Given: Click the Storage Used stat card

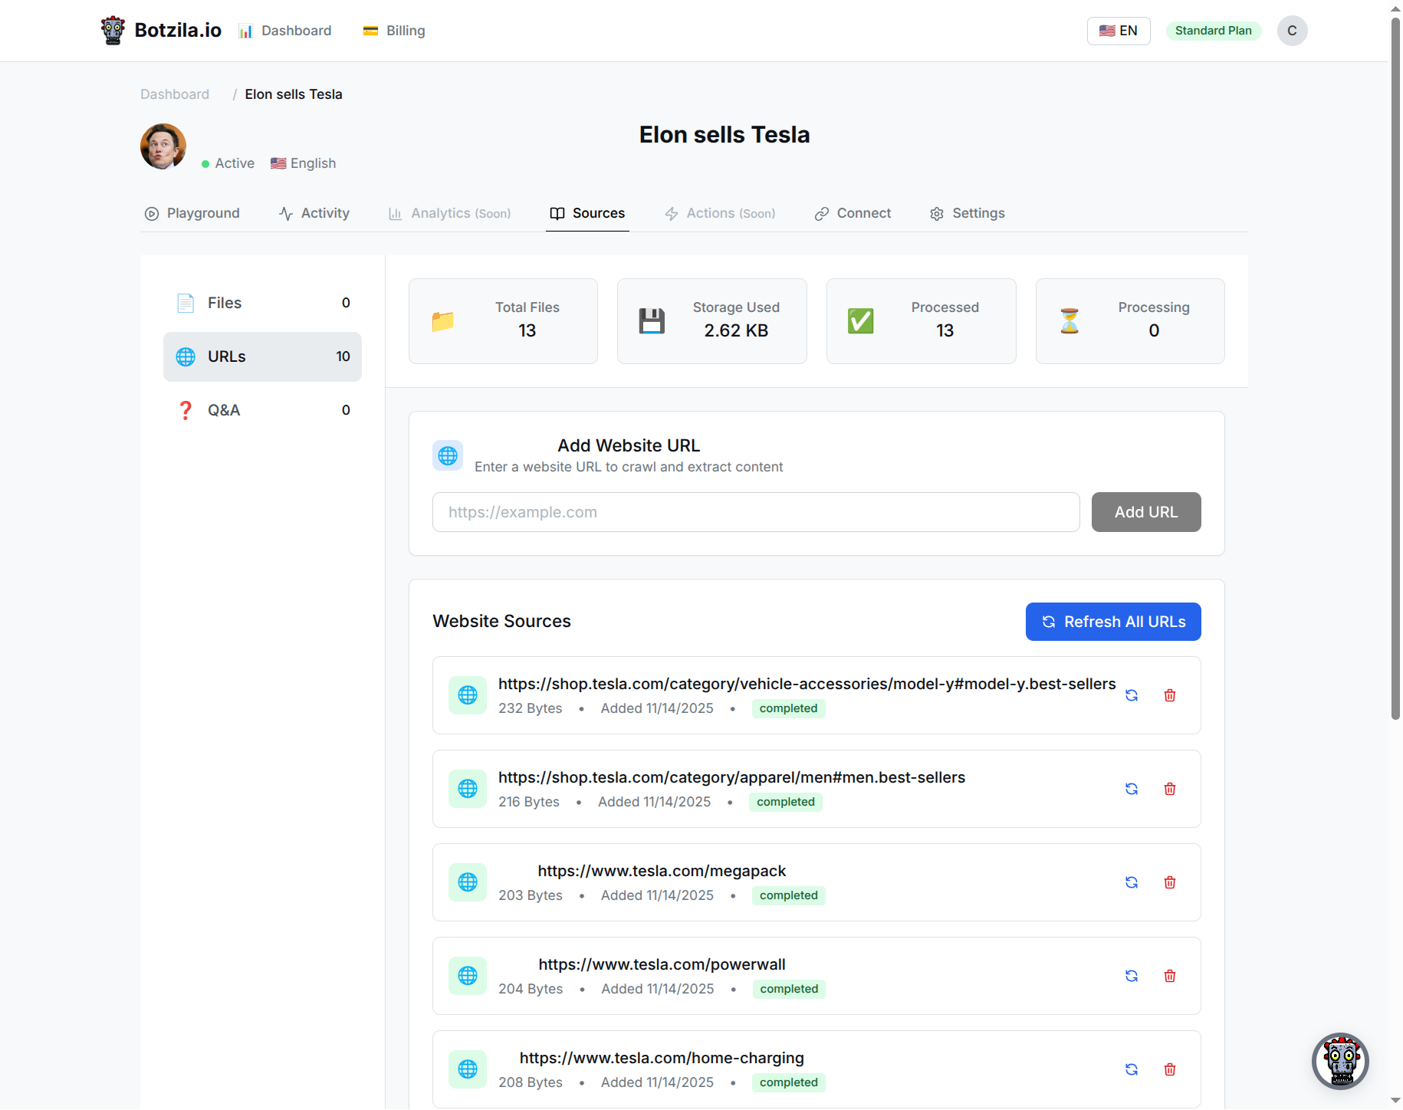Looking at the screenshot, I should coord(712,321).
